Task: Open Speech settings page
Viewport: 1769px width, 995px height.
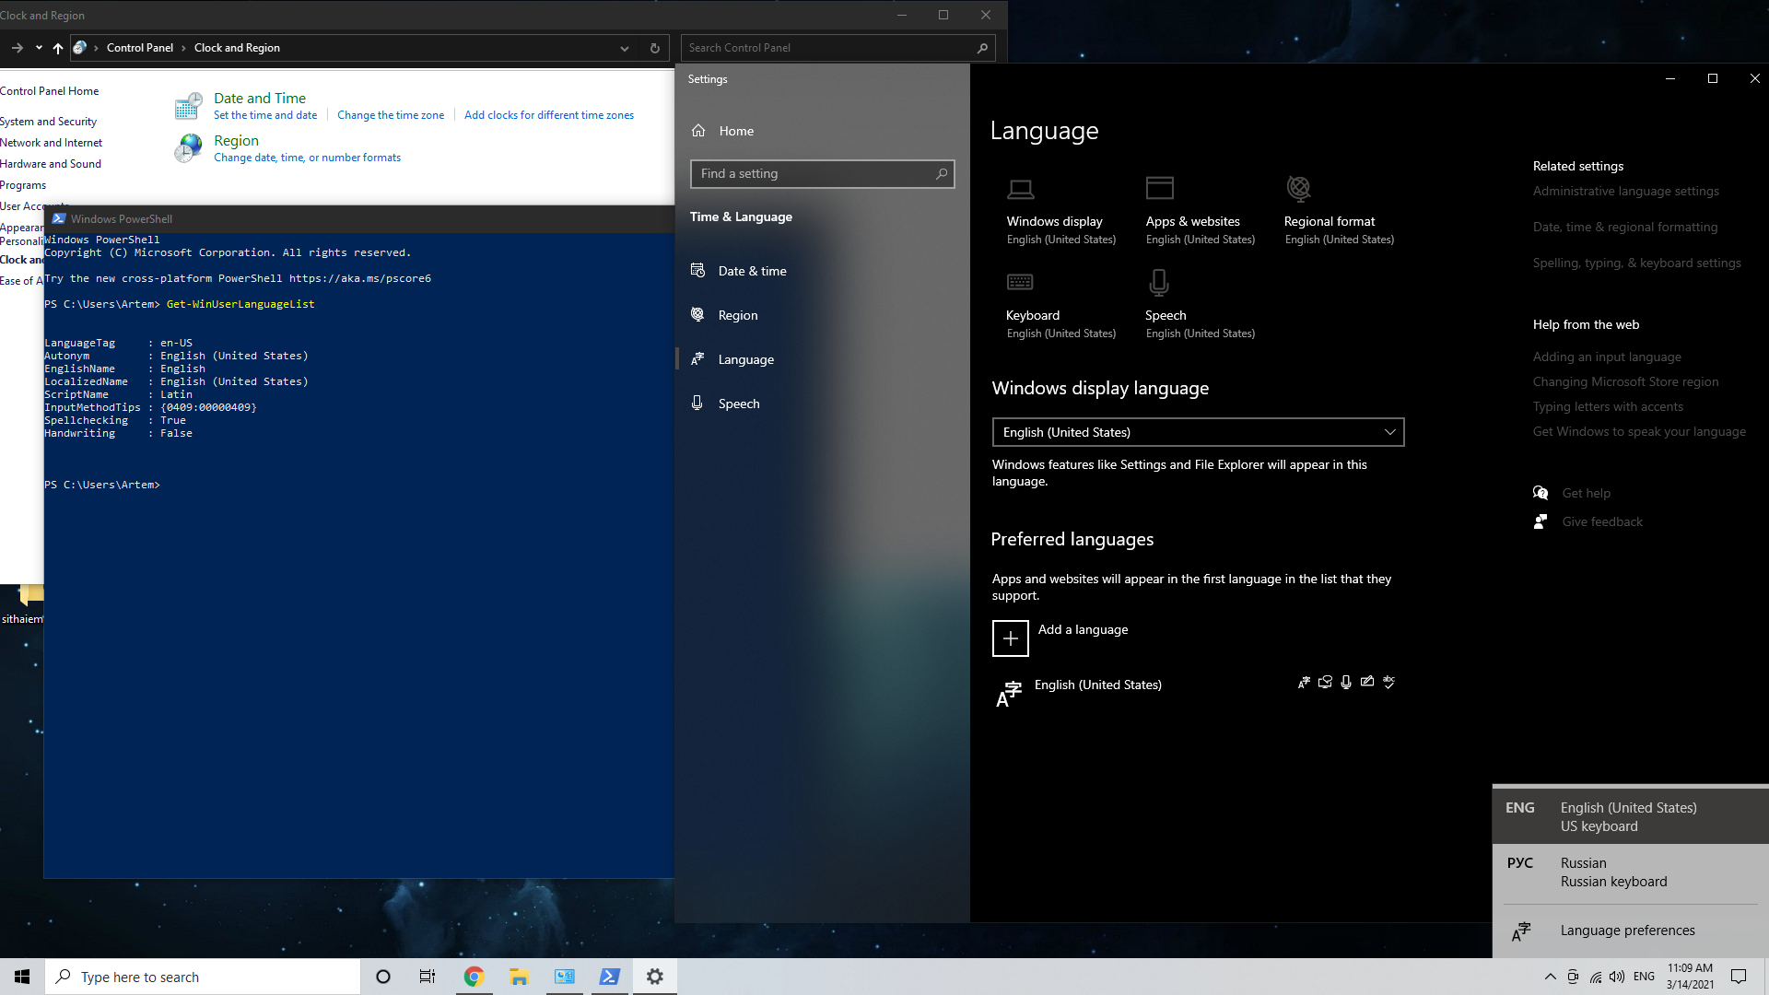Action: 822,404
